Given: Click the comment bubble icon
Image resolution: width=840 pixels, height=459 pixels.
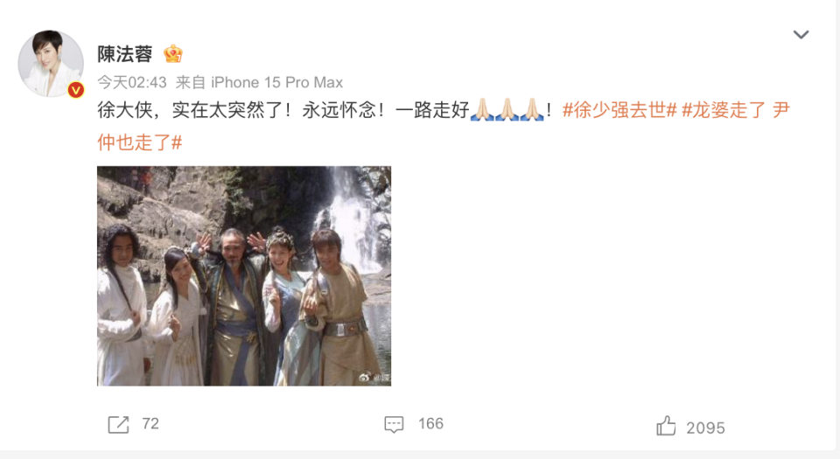Looking at the screenshot, I should point(394,425).
